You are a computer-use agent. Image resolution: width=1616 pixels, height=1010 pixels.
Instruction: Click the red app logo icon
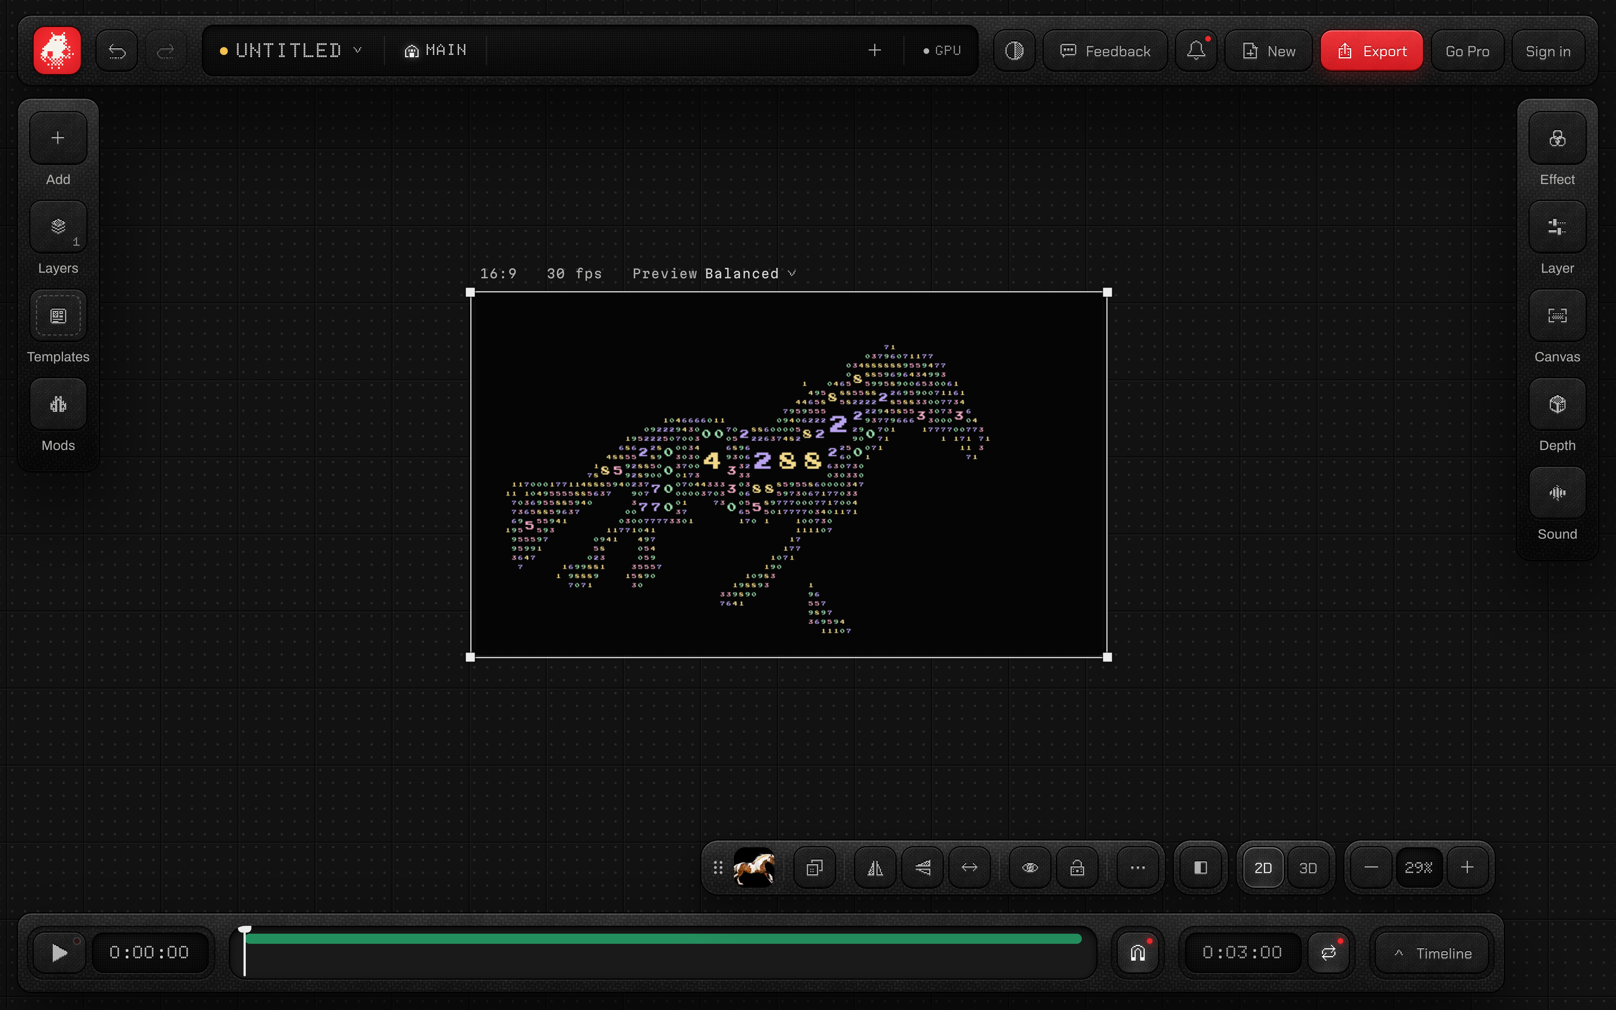tap(58, 51)
